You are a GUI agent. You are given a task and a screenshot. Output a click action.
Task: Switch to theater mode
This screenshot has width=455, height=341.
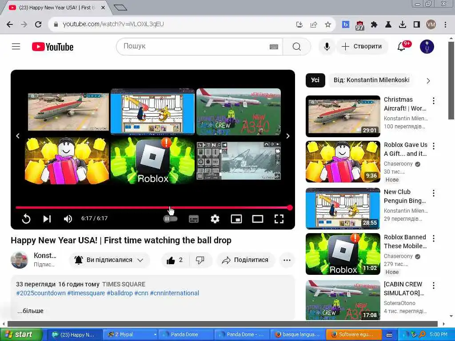258,219
